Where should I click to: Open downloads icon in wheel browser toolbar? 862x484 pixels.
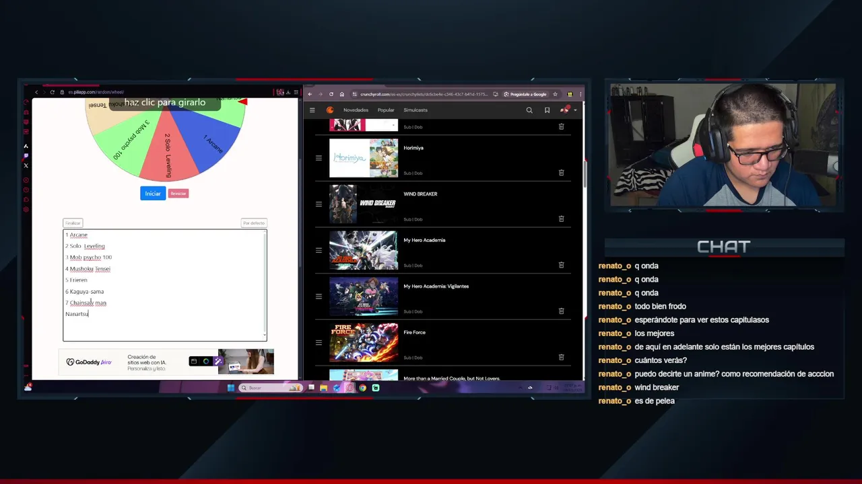tap(288, 92)
